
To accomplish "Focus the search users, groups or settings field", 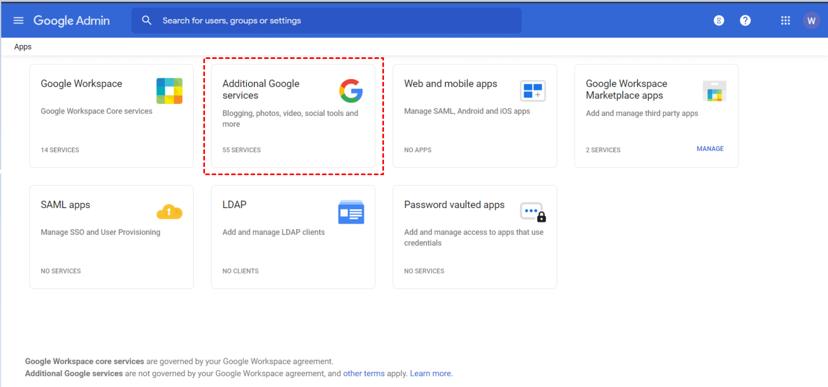I will pos(335,21).
